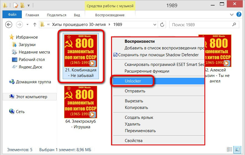Select file 21. Комбинация - Не забывай
The height and width of the screenshot is (155, 245).
pyautogui.click(x=81, y=56)
